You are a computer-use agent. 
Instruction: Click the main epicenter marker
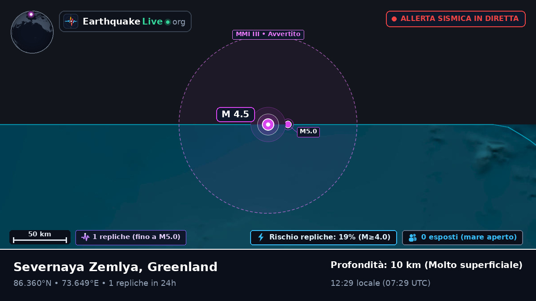coord(268,124)
